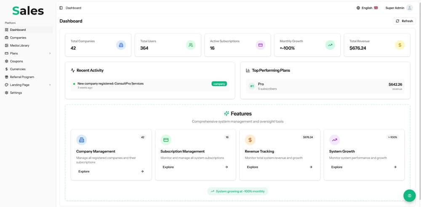Toggle the sidebar collapse icon
The image size is (421, 207).
pos(61,8)
